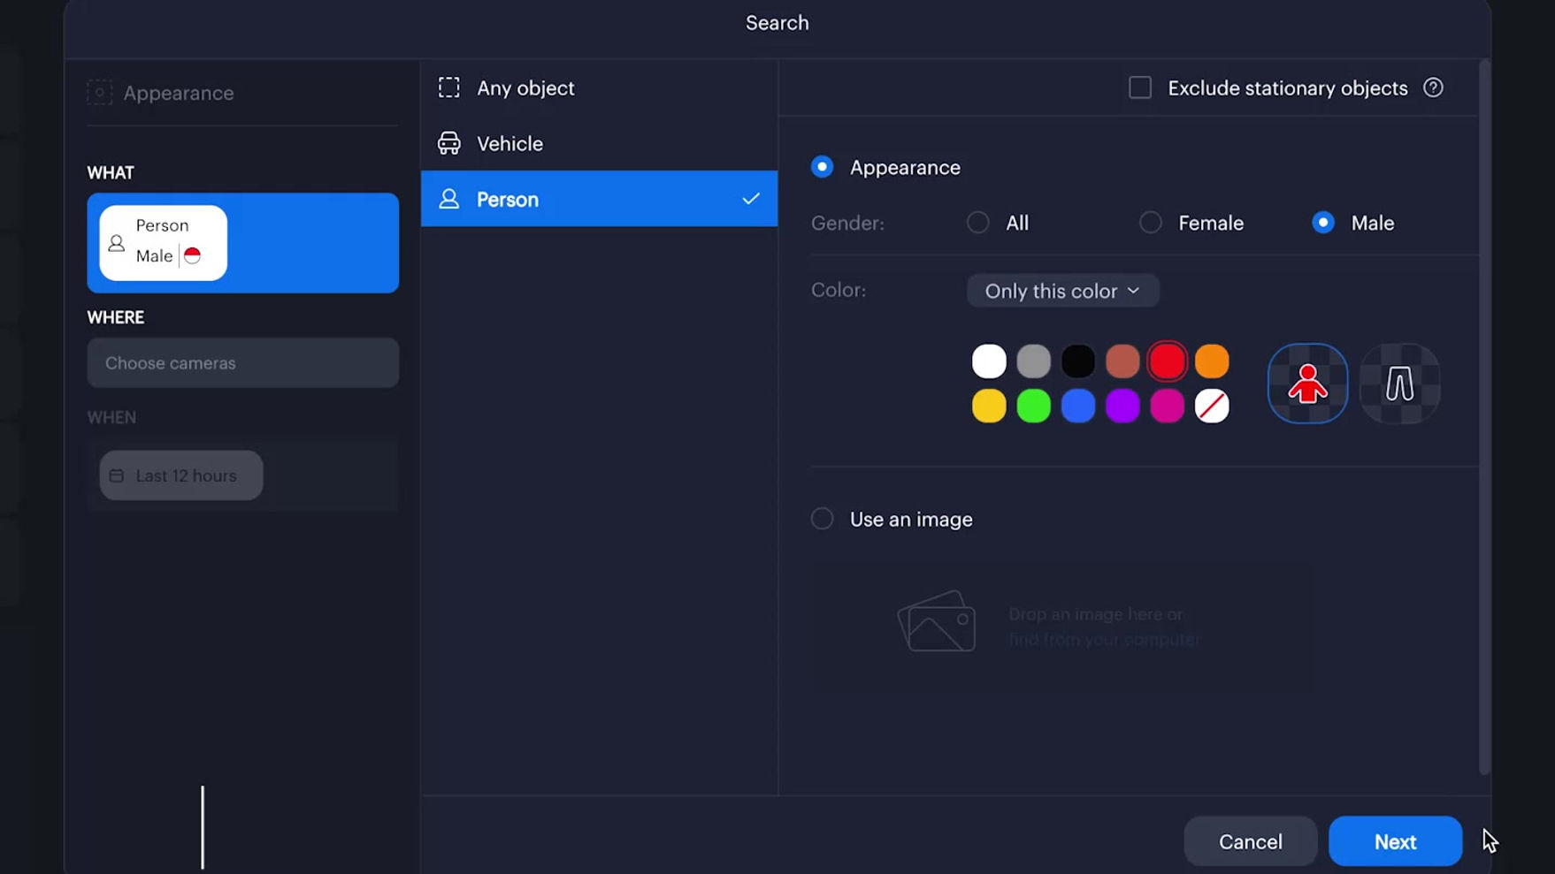Click the Person Male filter chip
The height and width of the screenshot is (874, 1555).
tap(163, 243)
